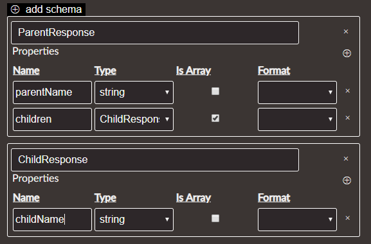Delete the ChildResponse schema
371x244 pixels.
coord(346,159)
